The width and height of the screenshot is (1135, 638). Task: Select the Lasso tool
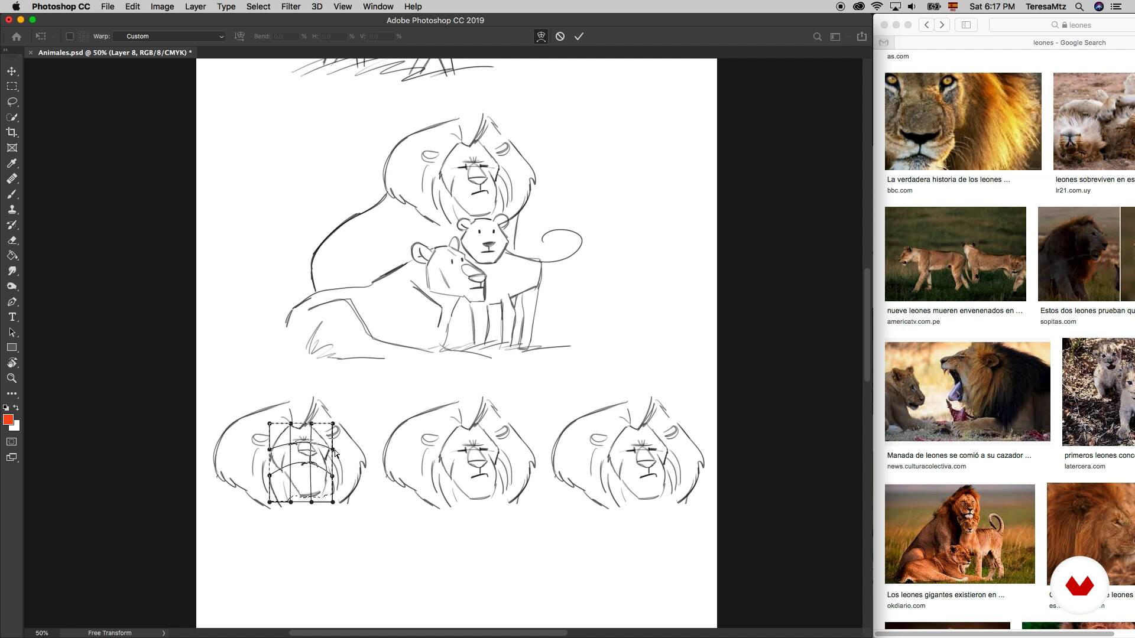coord(12,102)
